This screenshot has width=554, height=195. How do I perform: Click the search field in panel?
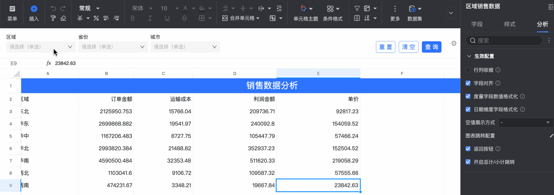click(504, 41)
